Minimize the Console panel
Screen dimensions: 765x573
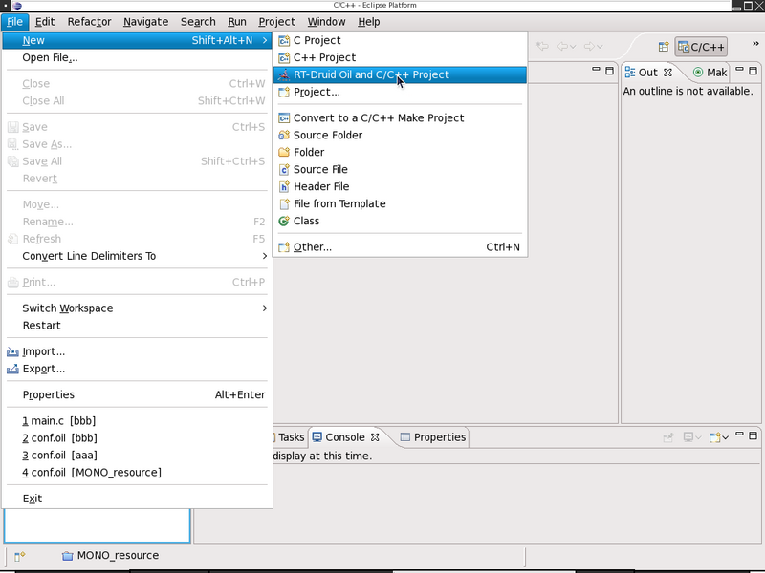[739, 435]
